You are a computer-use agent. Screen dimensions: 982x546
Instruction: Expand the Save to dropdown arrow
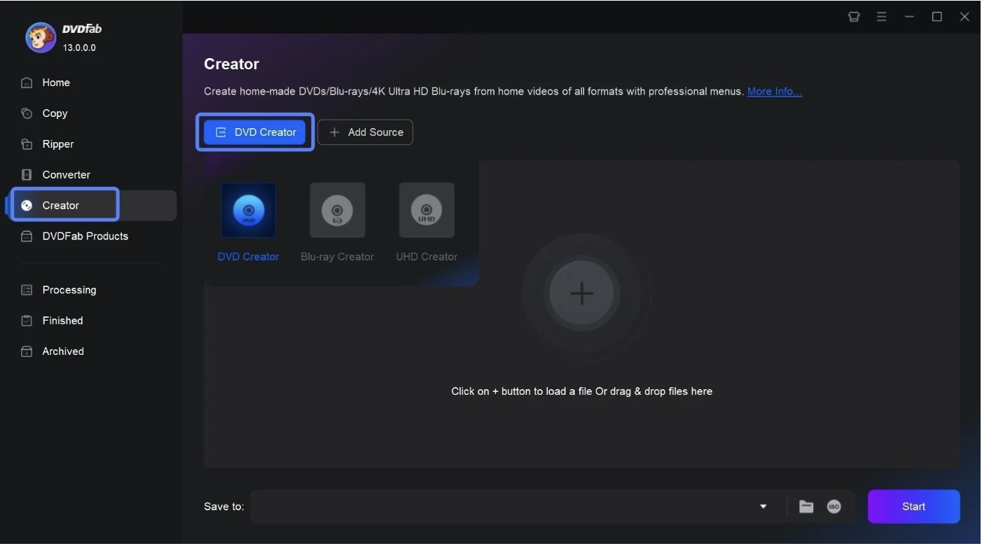click(x=763, y=507)
